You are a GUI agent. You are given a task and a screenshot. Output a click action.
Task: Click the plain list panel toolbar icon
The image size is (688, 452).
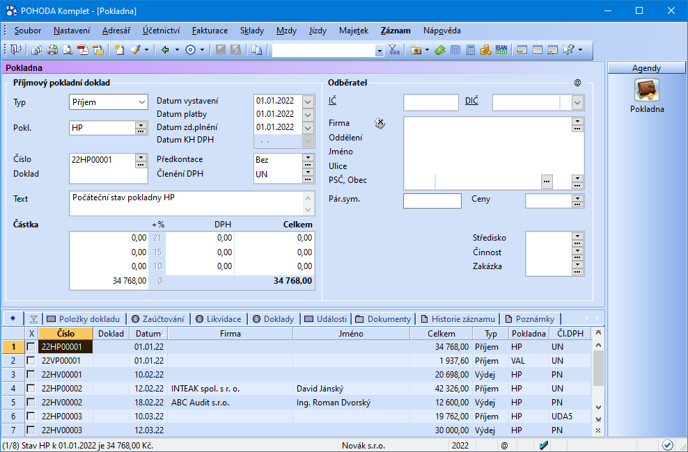coord(538,50)
